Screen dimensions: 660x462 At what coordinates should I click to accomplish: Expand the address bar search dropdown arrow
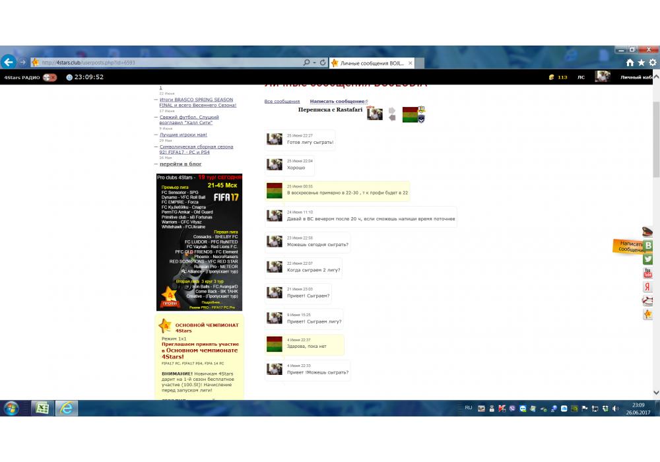click(315, 63)
